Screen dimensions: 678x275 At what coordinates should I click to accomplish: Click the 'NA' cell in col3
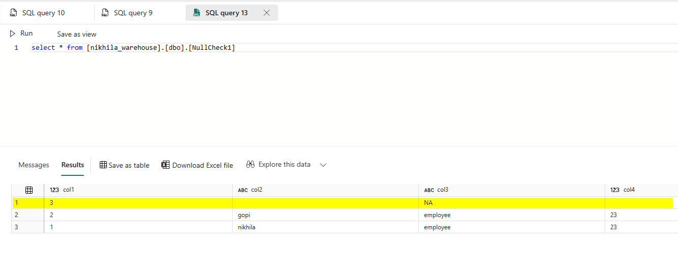(x=512, y=203)
